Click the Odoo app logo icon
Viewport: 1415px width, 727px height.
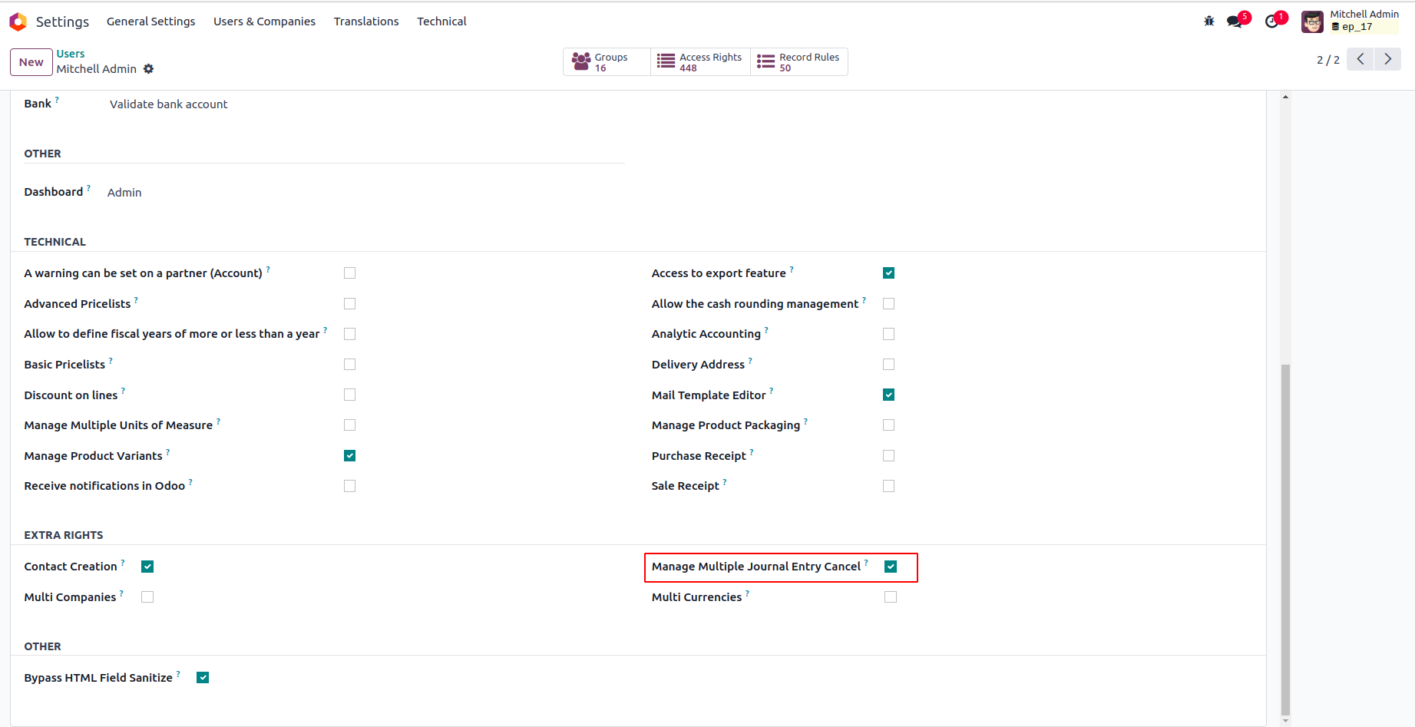(x=18, y=21)
